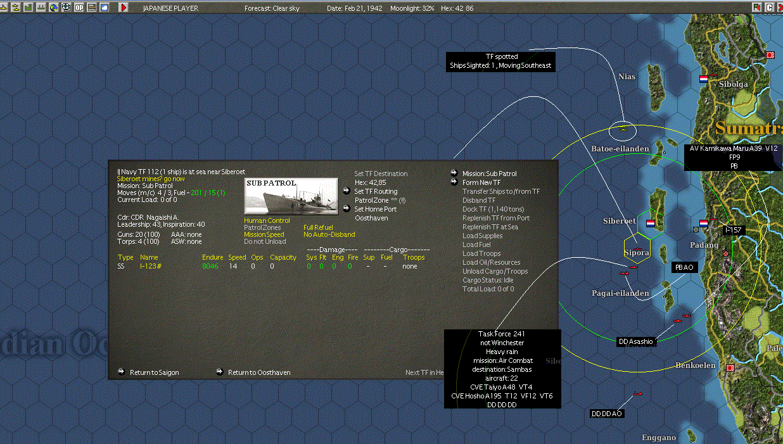
Task: Click the DD DD AO label
Action: 606,414
